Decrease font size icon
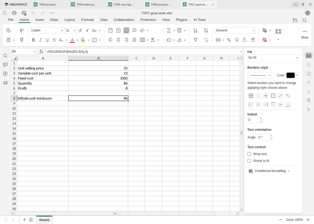 [87, 30]
